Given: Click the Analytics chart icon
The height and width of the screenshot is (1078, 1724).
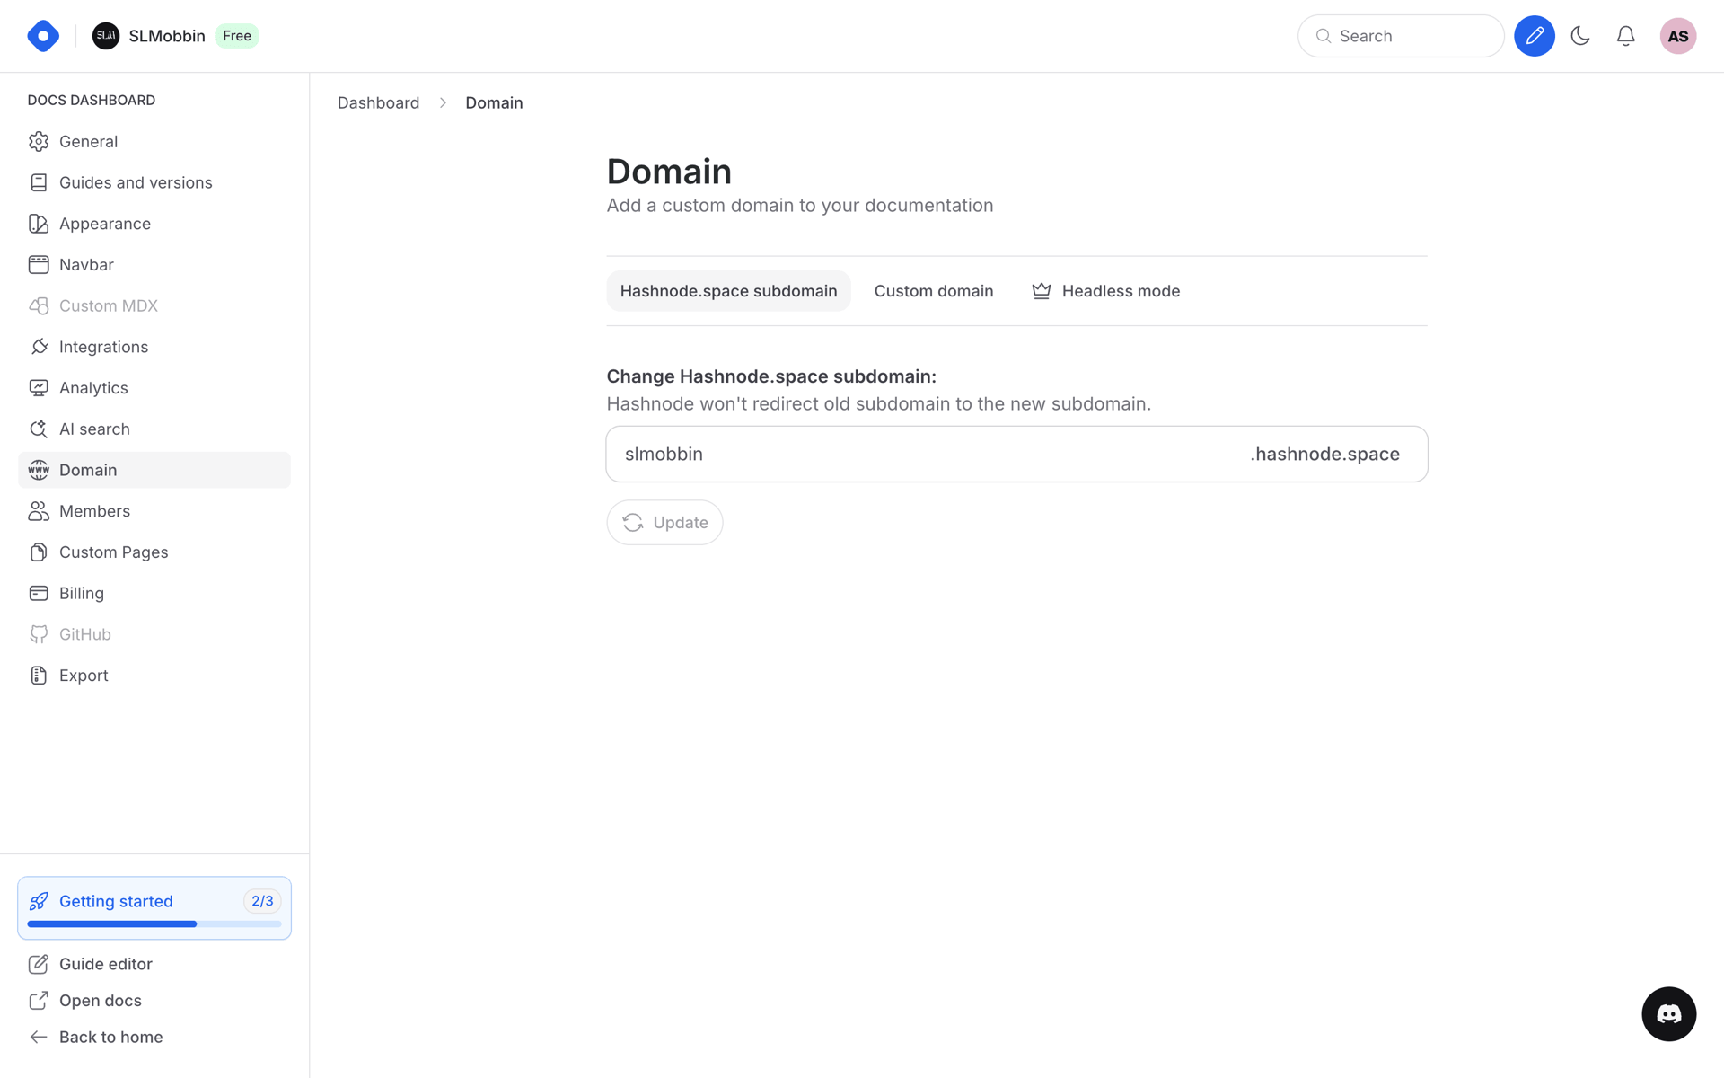Looking at the screenshot, I should point(39,388).
